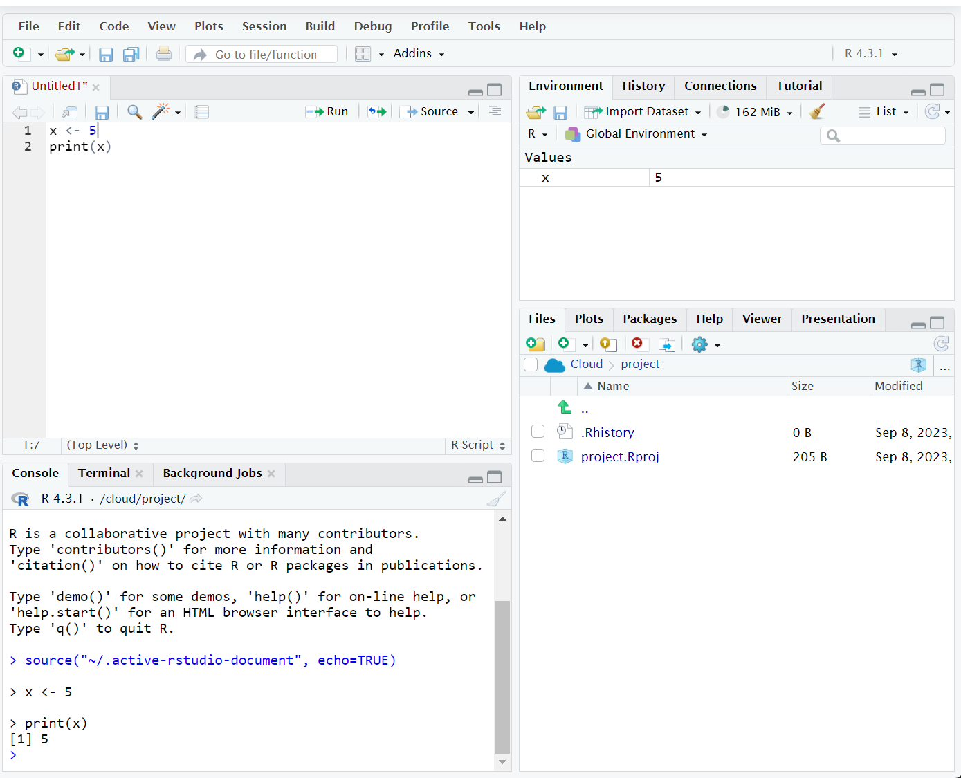Close the Untitled1 script tab
This screenshot has height=778, width=961.
pos(96,87)
